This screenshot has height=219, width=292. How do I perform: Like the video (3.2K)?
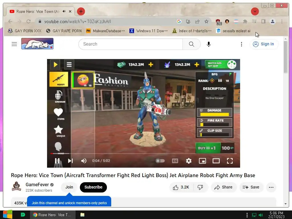click(181, 187)
